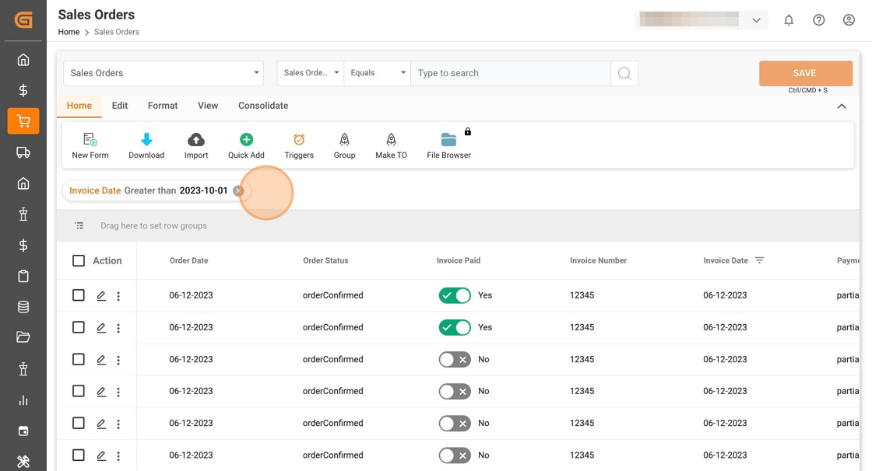Image resolution: width=872 pixels, height=471 pixels.
Task: Click the Download arrow icon
Action: click(x=146, y=140)
